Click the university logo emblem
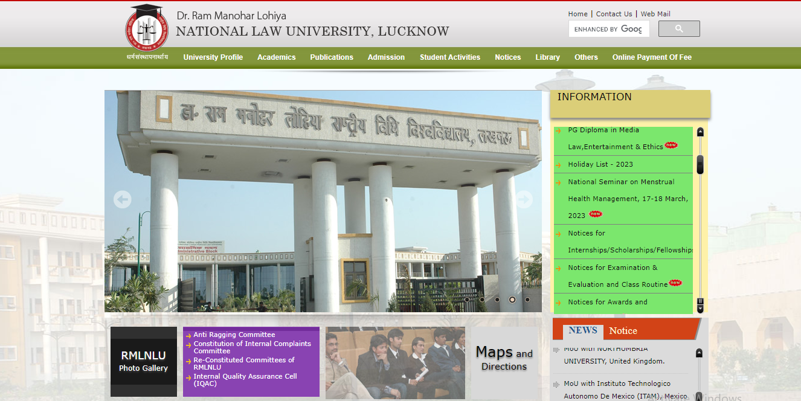The image size is (801, 401). tap(147, 28)
